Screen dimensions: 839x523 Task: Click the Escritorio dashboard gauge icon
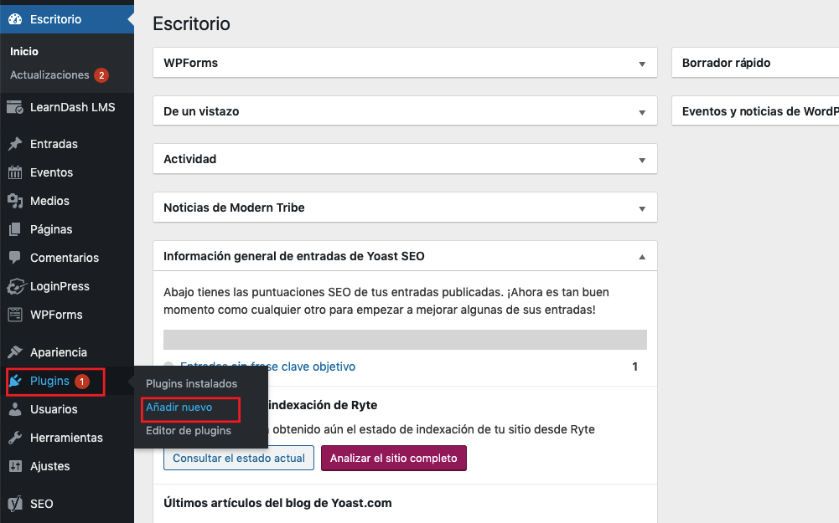click(x=16, y=19)
